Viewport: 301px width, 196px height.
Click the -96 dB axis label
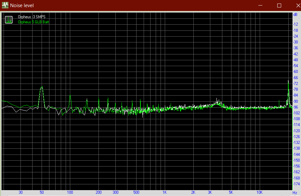click(295, 107)
